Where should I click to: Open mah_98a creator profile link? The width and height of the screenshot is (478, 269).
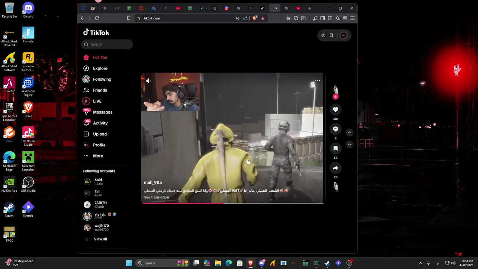pyautogui.click(x=153, y=182)
